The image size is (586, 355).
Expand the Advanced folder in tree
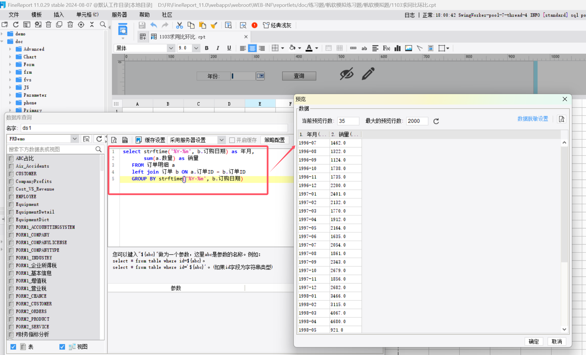[x=10, y=49]
